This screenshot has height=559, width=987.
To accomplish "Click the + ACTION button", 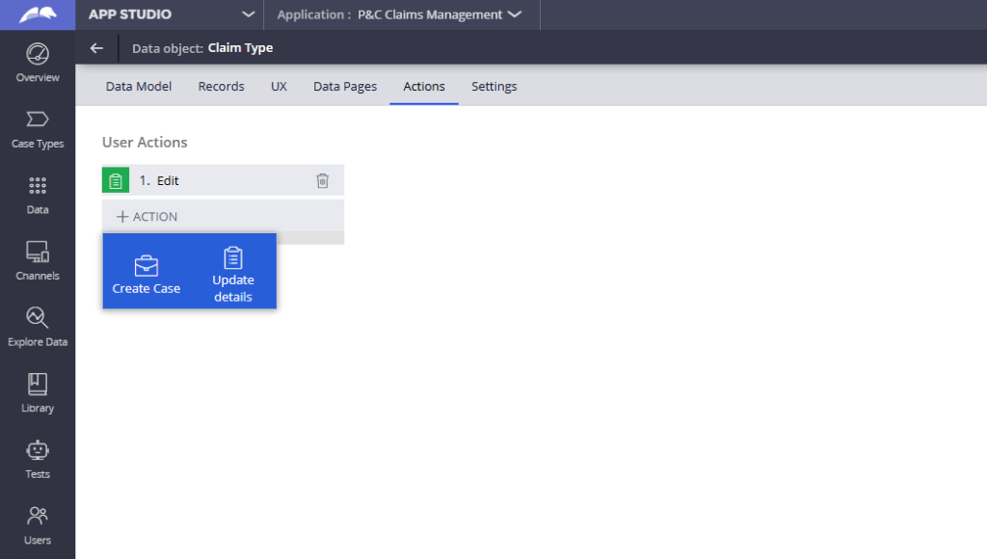I will click(147, 217).
